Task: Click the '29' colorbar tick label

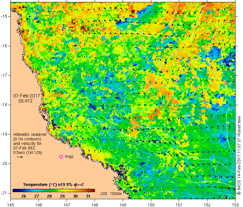Action: 62,196
